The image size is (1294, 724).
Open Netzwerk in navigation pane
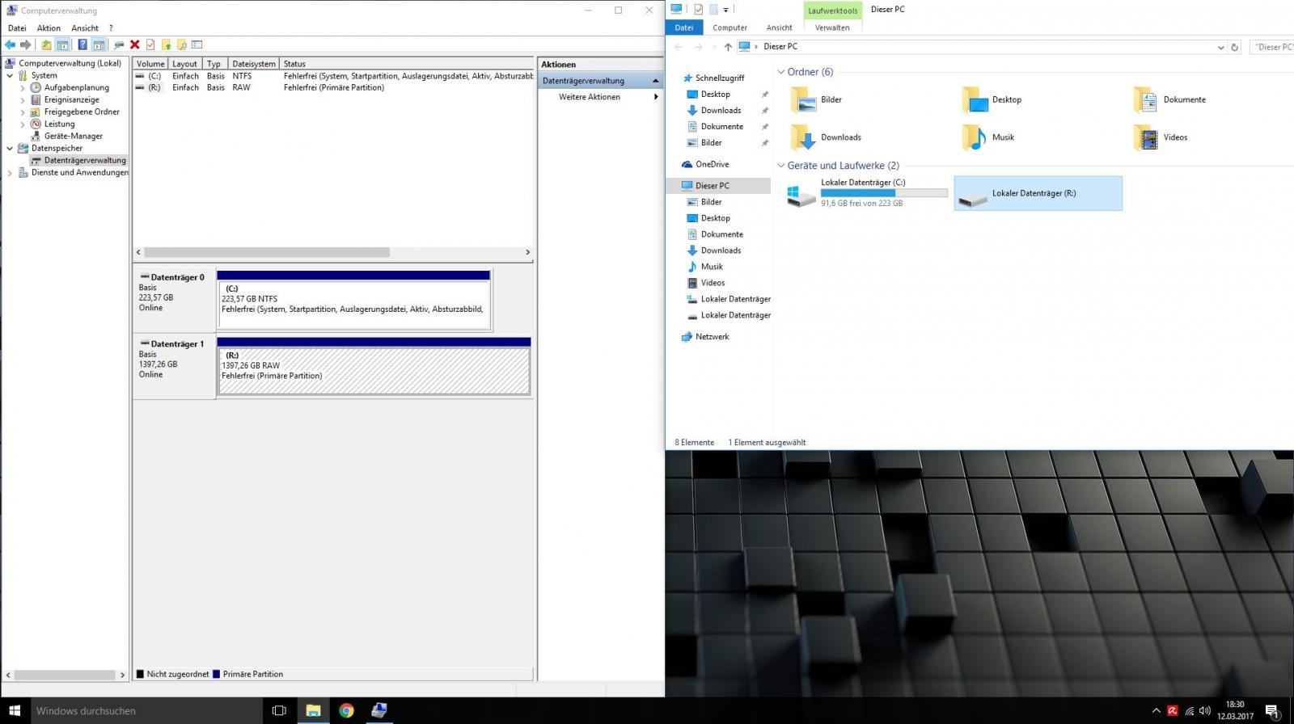click(x=712, y=336)
